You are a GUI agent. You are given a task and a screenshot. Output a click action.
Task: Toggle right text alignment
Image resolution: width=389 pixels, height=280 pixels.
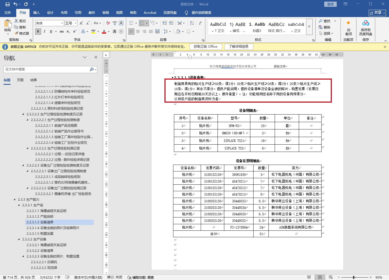point(144,31)
